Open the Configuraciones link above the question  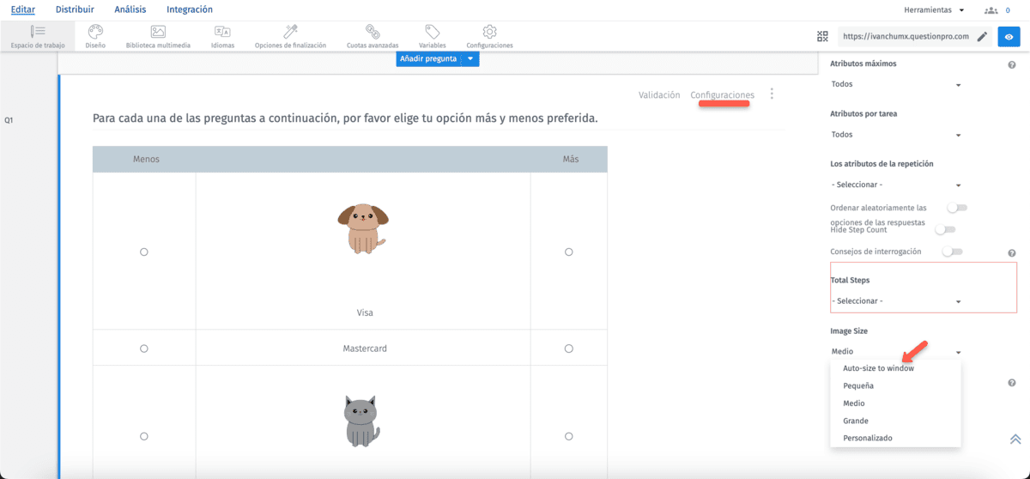click(x=723, y=95)
